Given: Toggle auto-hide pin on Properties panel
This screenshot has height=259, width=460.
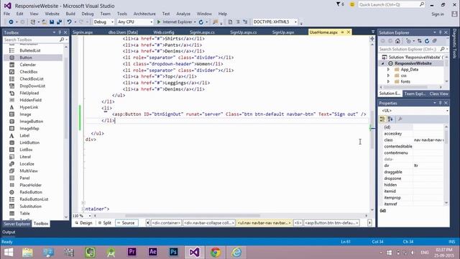Looking at the screenshot, I should click(x=440, y=103).
